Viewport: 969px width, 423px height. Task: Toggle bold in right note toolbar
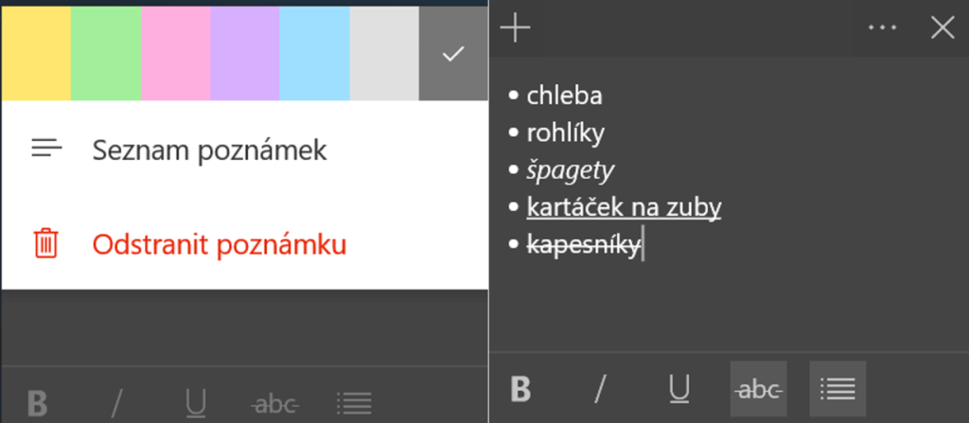(x=520, y=388)
